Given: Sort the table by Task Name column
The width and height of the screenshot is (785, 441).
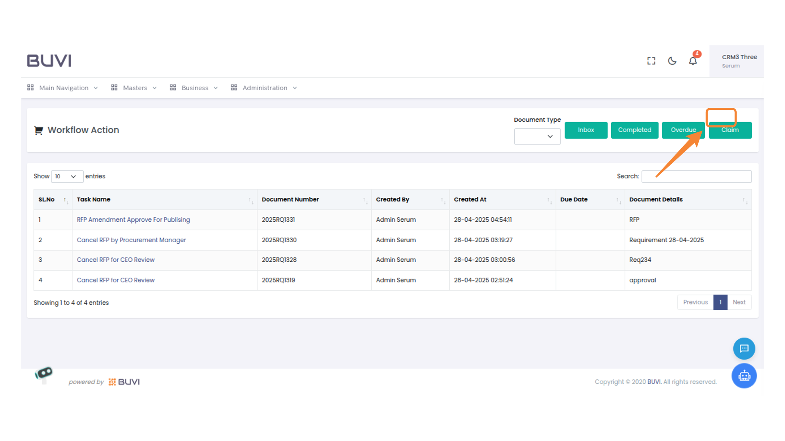Looking at the screenshot, I should (251, 201).
